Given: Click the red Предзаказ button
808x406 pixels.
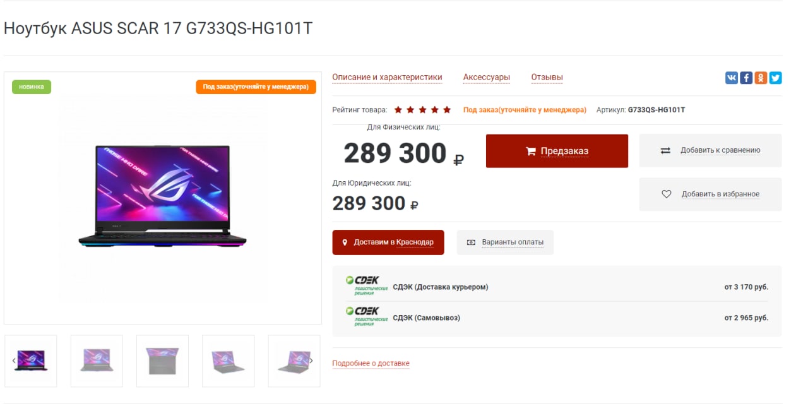Looking at the screenshot, I should pos(557,151).
